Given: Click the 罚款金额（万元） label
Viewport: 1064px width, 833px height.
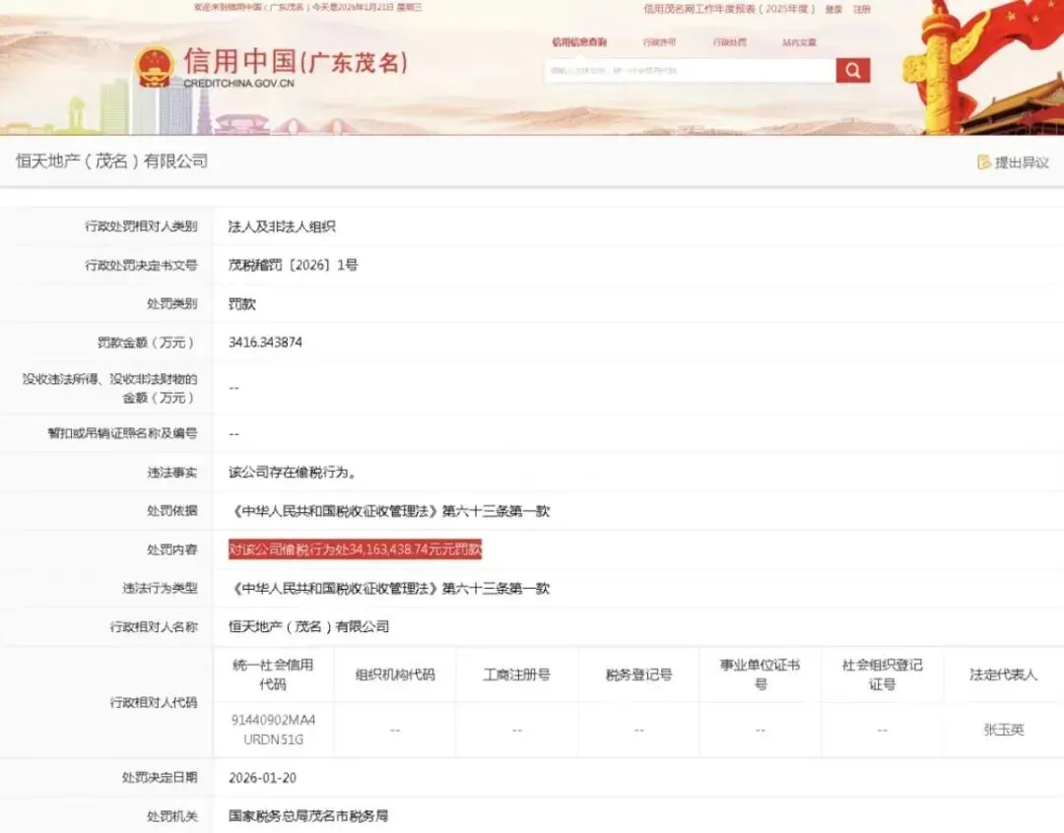Looking at the screenshot, I should tap(147, 343).
